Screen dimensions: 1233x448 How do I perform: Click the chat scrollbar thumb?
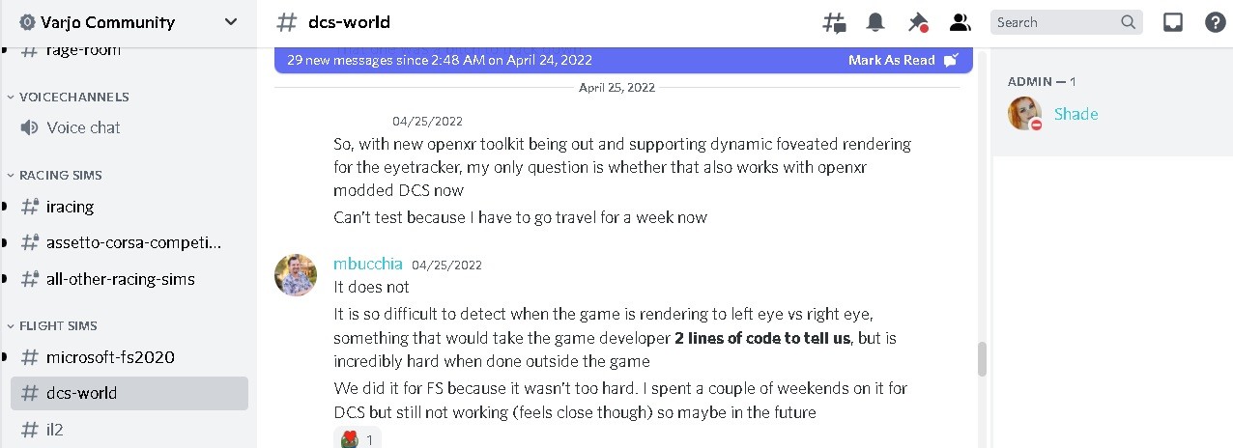click(983, 358)
